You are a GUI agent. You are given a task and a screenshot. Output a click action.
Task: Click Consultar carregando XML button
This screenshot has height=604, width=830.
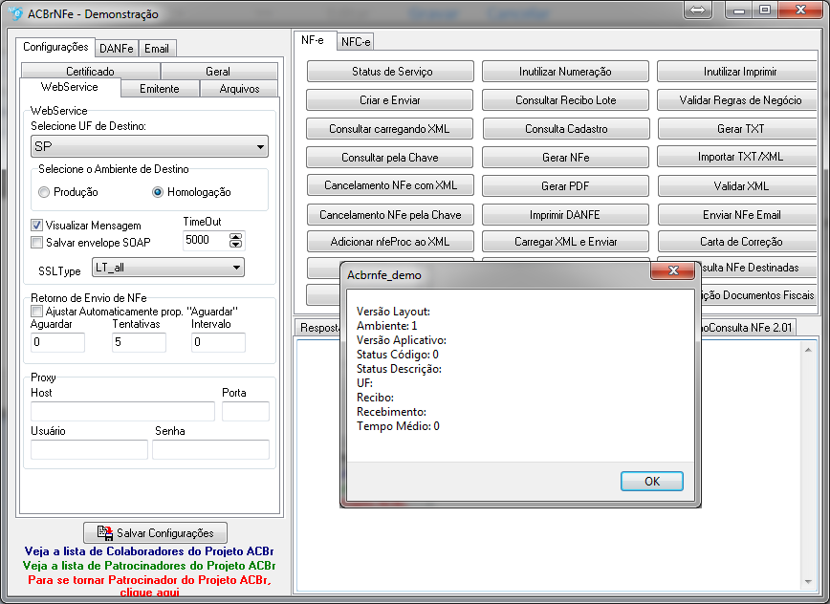point(389,128)
